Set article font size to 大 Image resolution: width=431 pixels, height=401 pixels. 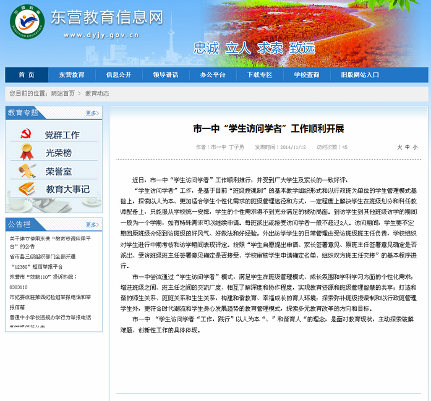tap(399, 147)
